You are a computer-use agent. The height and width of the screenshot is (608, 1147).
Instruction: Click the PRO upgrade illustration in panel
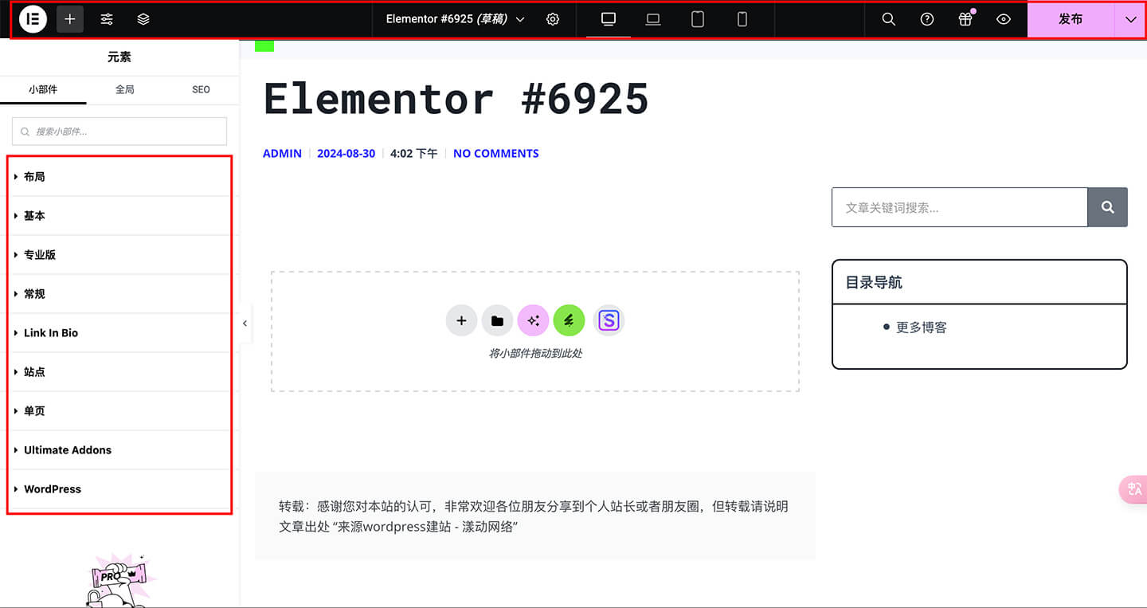click(x=119, y=579)
